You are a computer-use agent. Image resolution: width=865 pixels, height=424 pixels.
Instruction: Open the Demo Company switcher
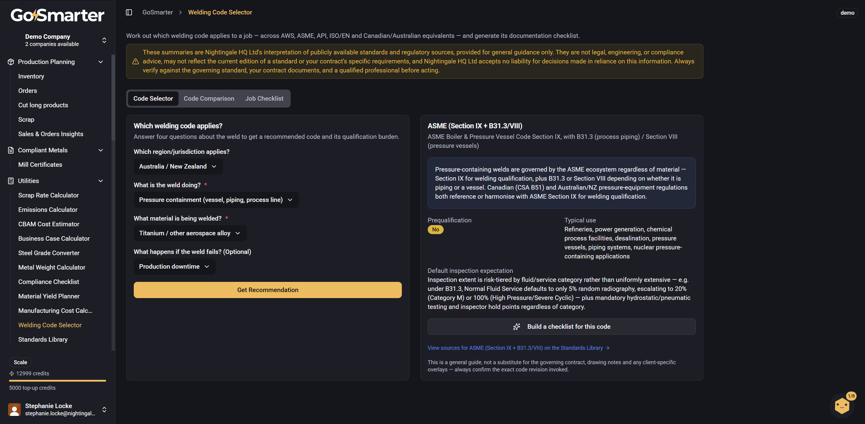[x=57, y=40]
